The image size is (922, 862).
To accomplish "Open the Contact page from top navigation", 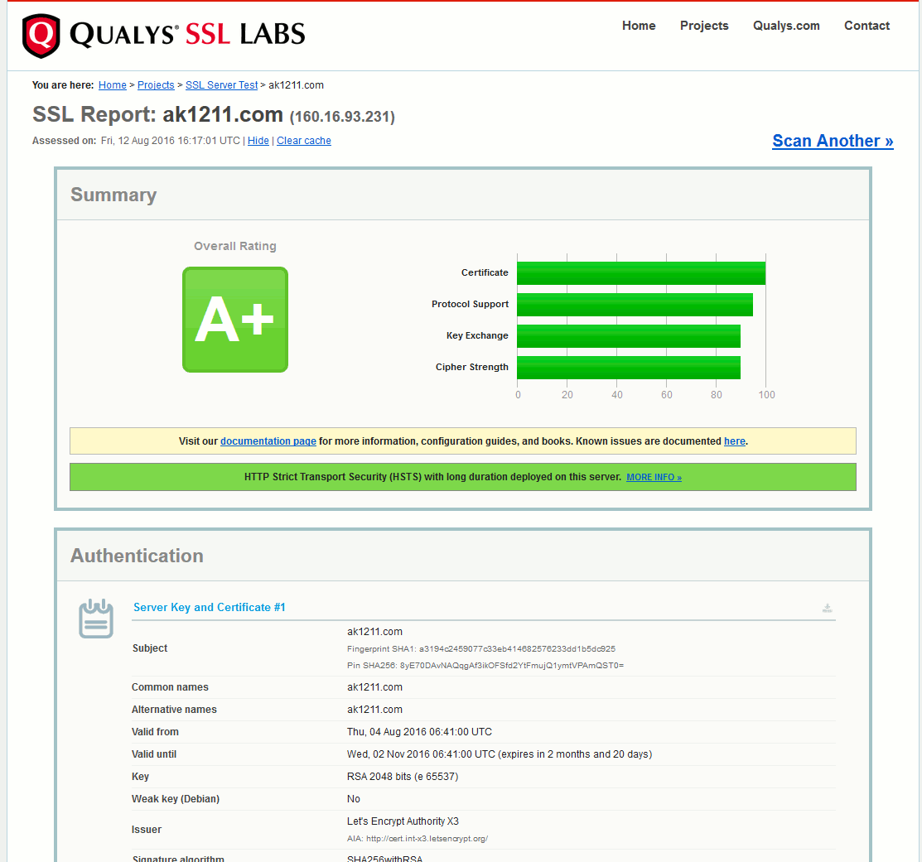I will (866, 26).
